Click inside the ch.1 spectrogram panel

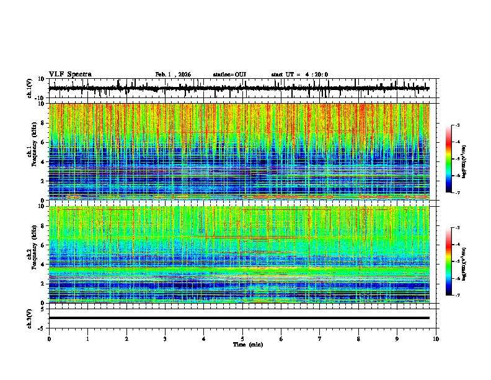click(239, 152)
